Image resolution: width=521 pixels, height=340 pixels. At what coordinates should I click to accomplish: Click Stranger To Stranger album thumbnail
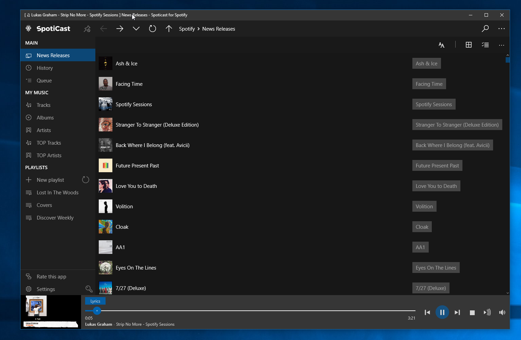pyautogui.click(x=106, y=125)
